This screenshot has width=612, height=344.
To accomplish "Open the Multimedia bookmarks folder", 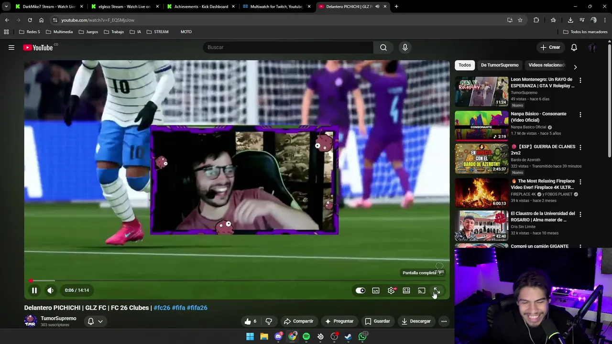I will pyautogui.click(x=59, y=32).
